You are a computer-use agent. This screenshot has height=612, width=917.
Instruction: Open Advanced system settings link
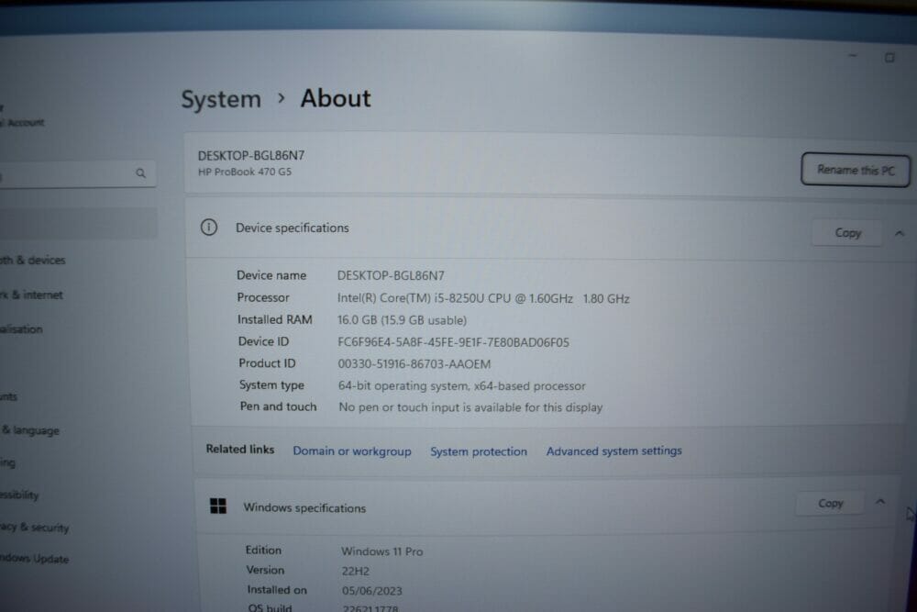(x=614, y=451)
